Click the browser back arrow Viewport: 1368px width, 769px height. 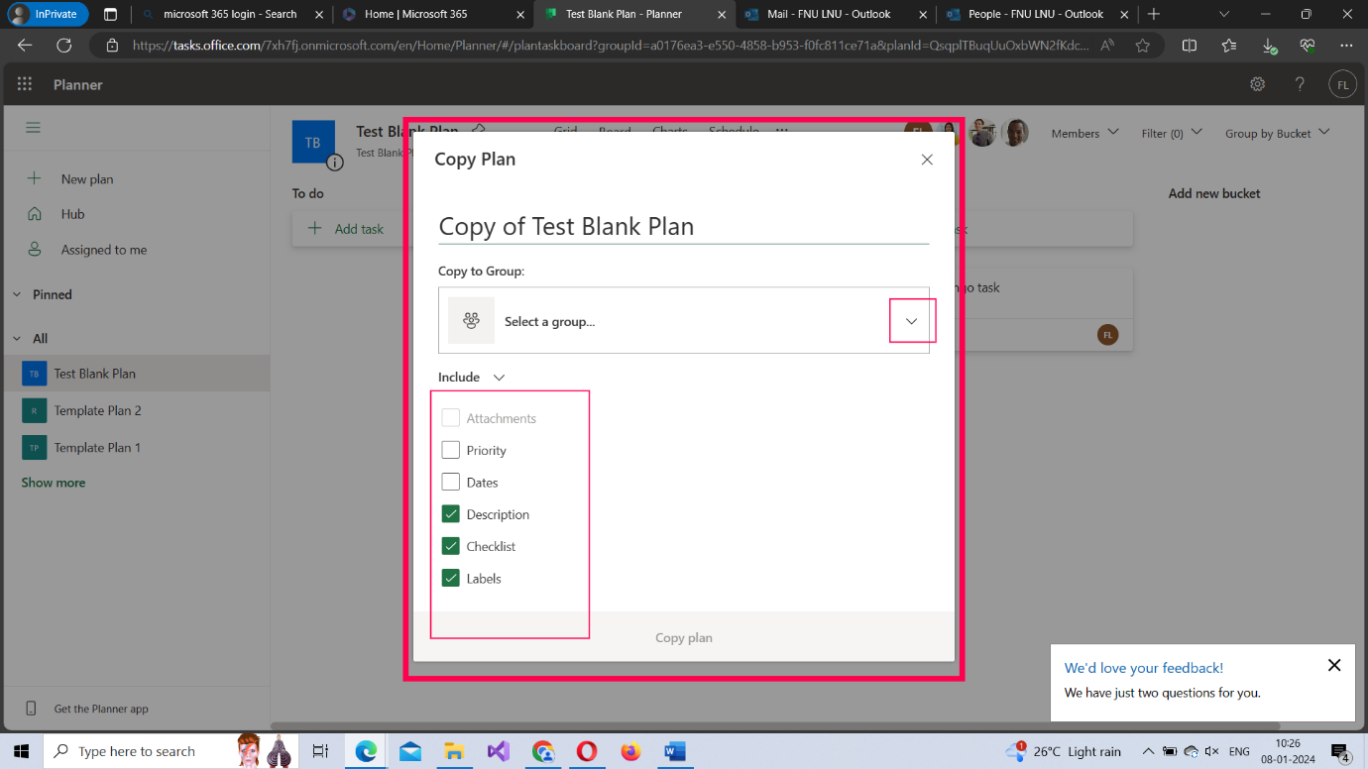pos(25,46)
